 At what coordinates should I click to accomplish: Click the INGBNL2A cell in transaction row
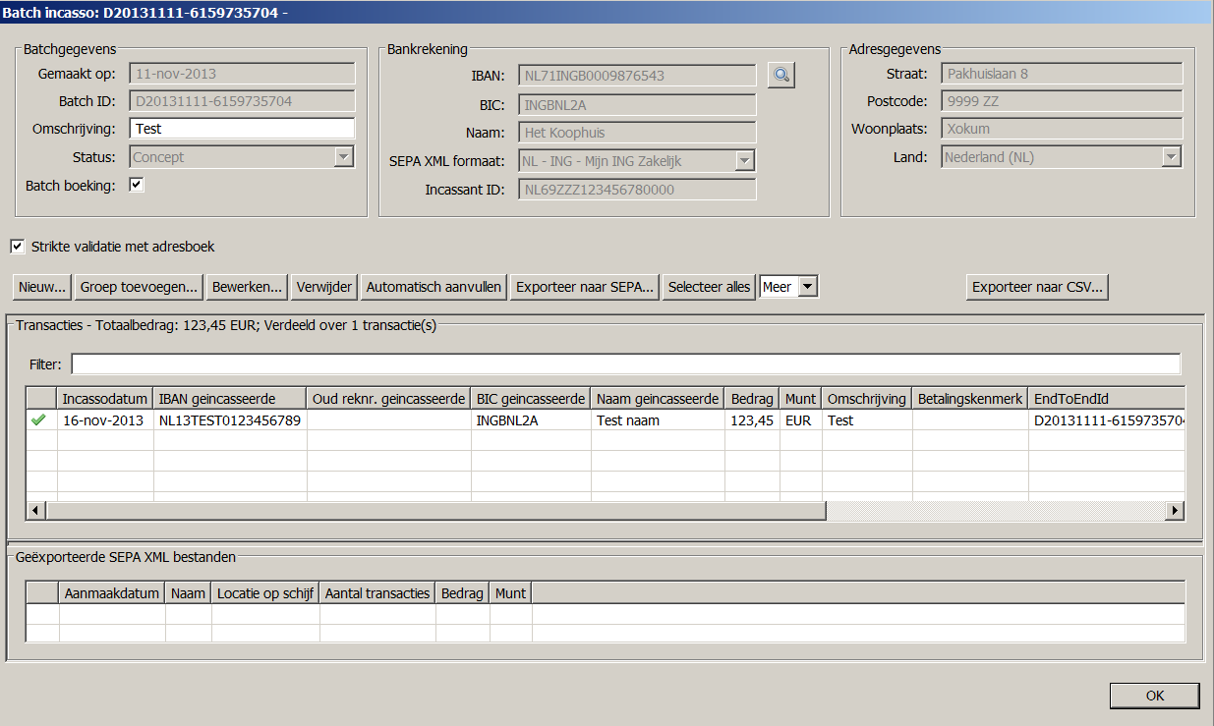(531, 420)
